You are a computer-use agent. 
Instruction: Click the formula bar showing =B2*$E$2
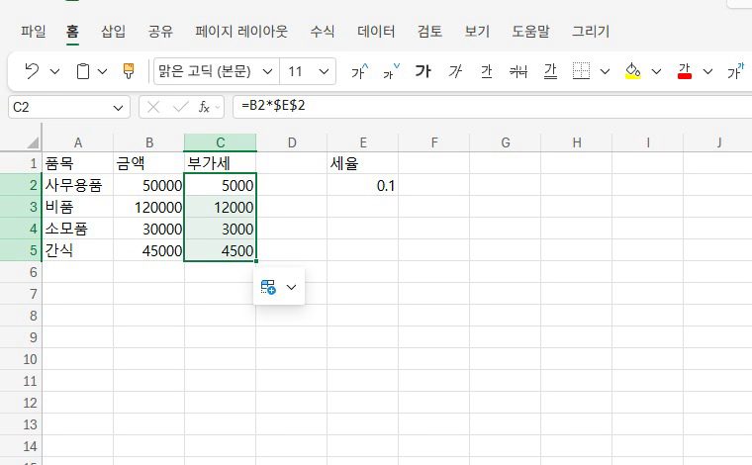(492, 106)
